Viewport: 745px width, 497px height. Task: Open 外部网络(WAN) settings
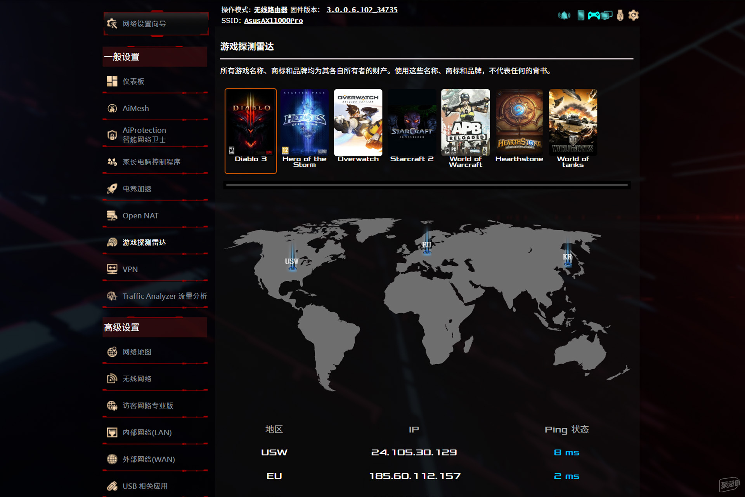[x=155, y=459]
